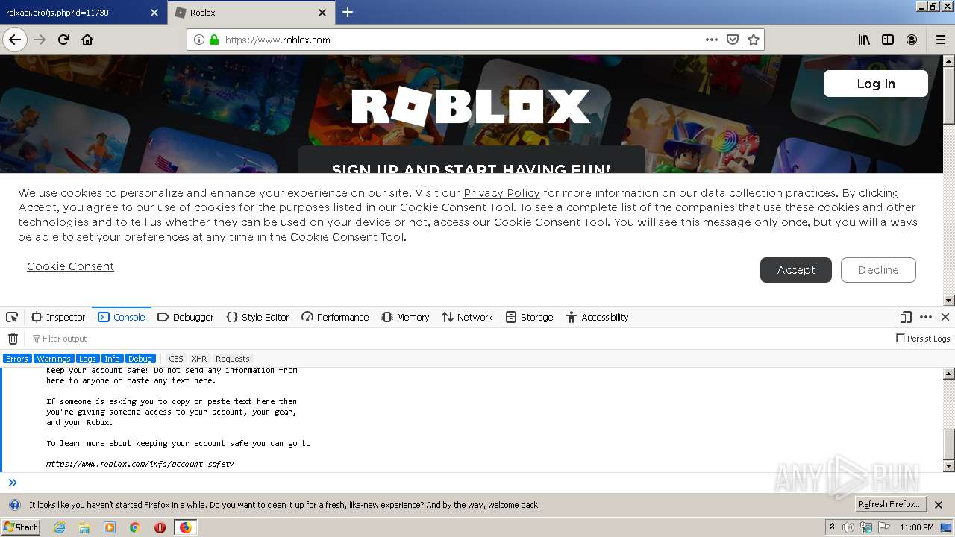This screenshot has width=955, height=537.
Task: Open the Cookie Consent Tool link
Action: (457, 207)
